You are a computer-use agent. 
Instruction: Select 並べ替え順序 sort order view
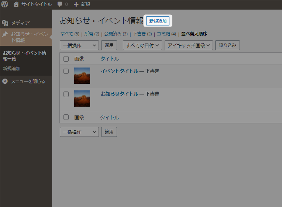click(194, 34)
